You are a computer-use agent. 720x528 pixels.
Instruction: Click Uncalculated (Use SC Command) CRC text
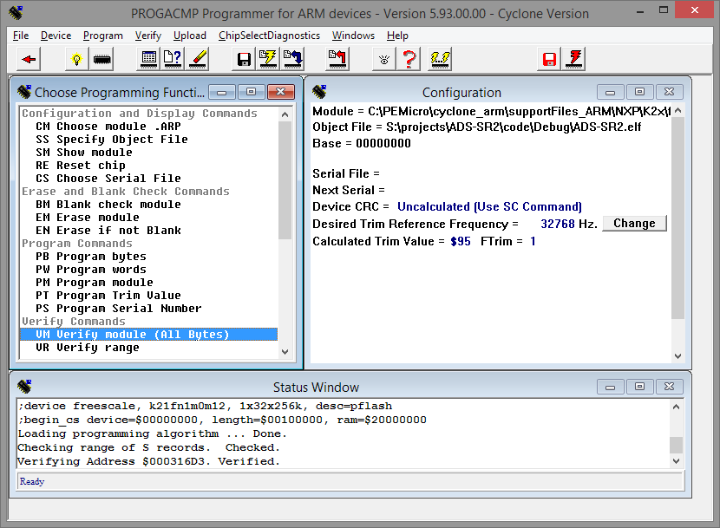pos(489,206)
